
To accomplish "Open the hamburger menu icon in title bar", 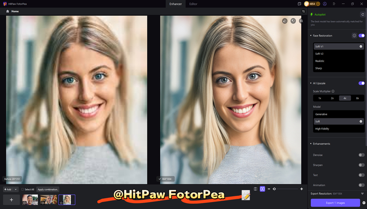I will click(x=334, y=4).
